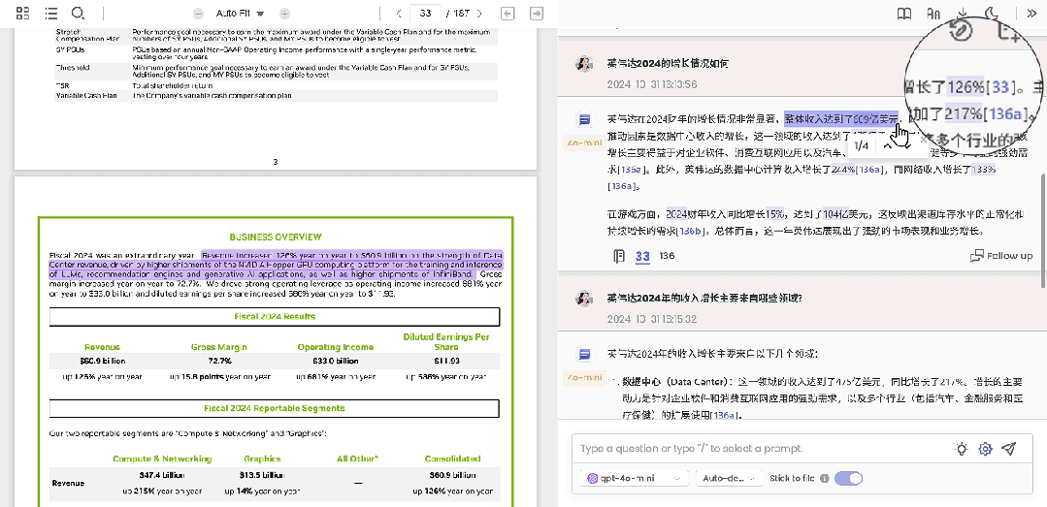Image resolution: width=1047 pixels, height=507 pixels.
Task: Open the Auto-de.. language dropdown
Action: pos(729,478)
